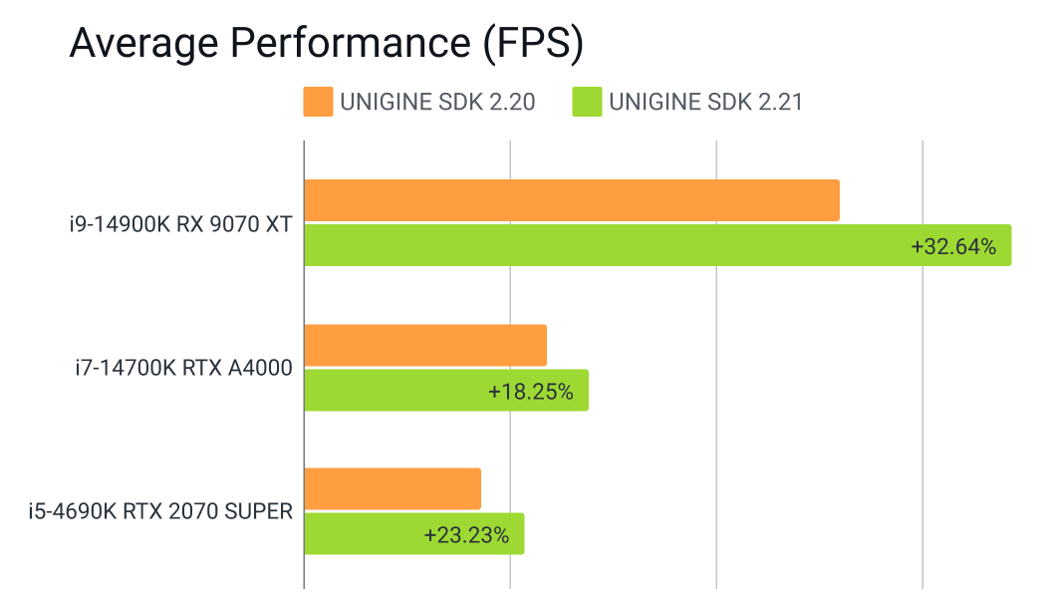
Task: Click the orange bar for i7-14700K RTX A4000
Action: (425, 345)
